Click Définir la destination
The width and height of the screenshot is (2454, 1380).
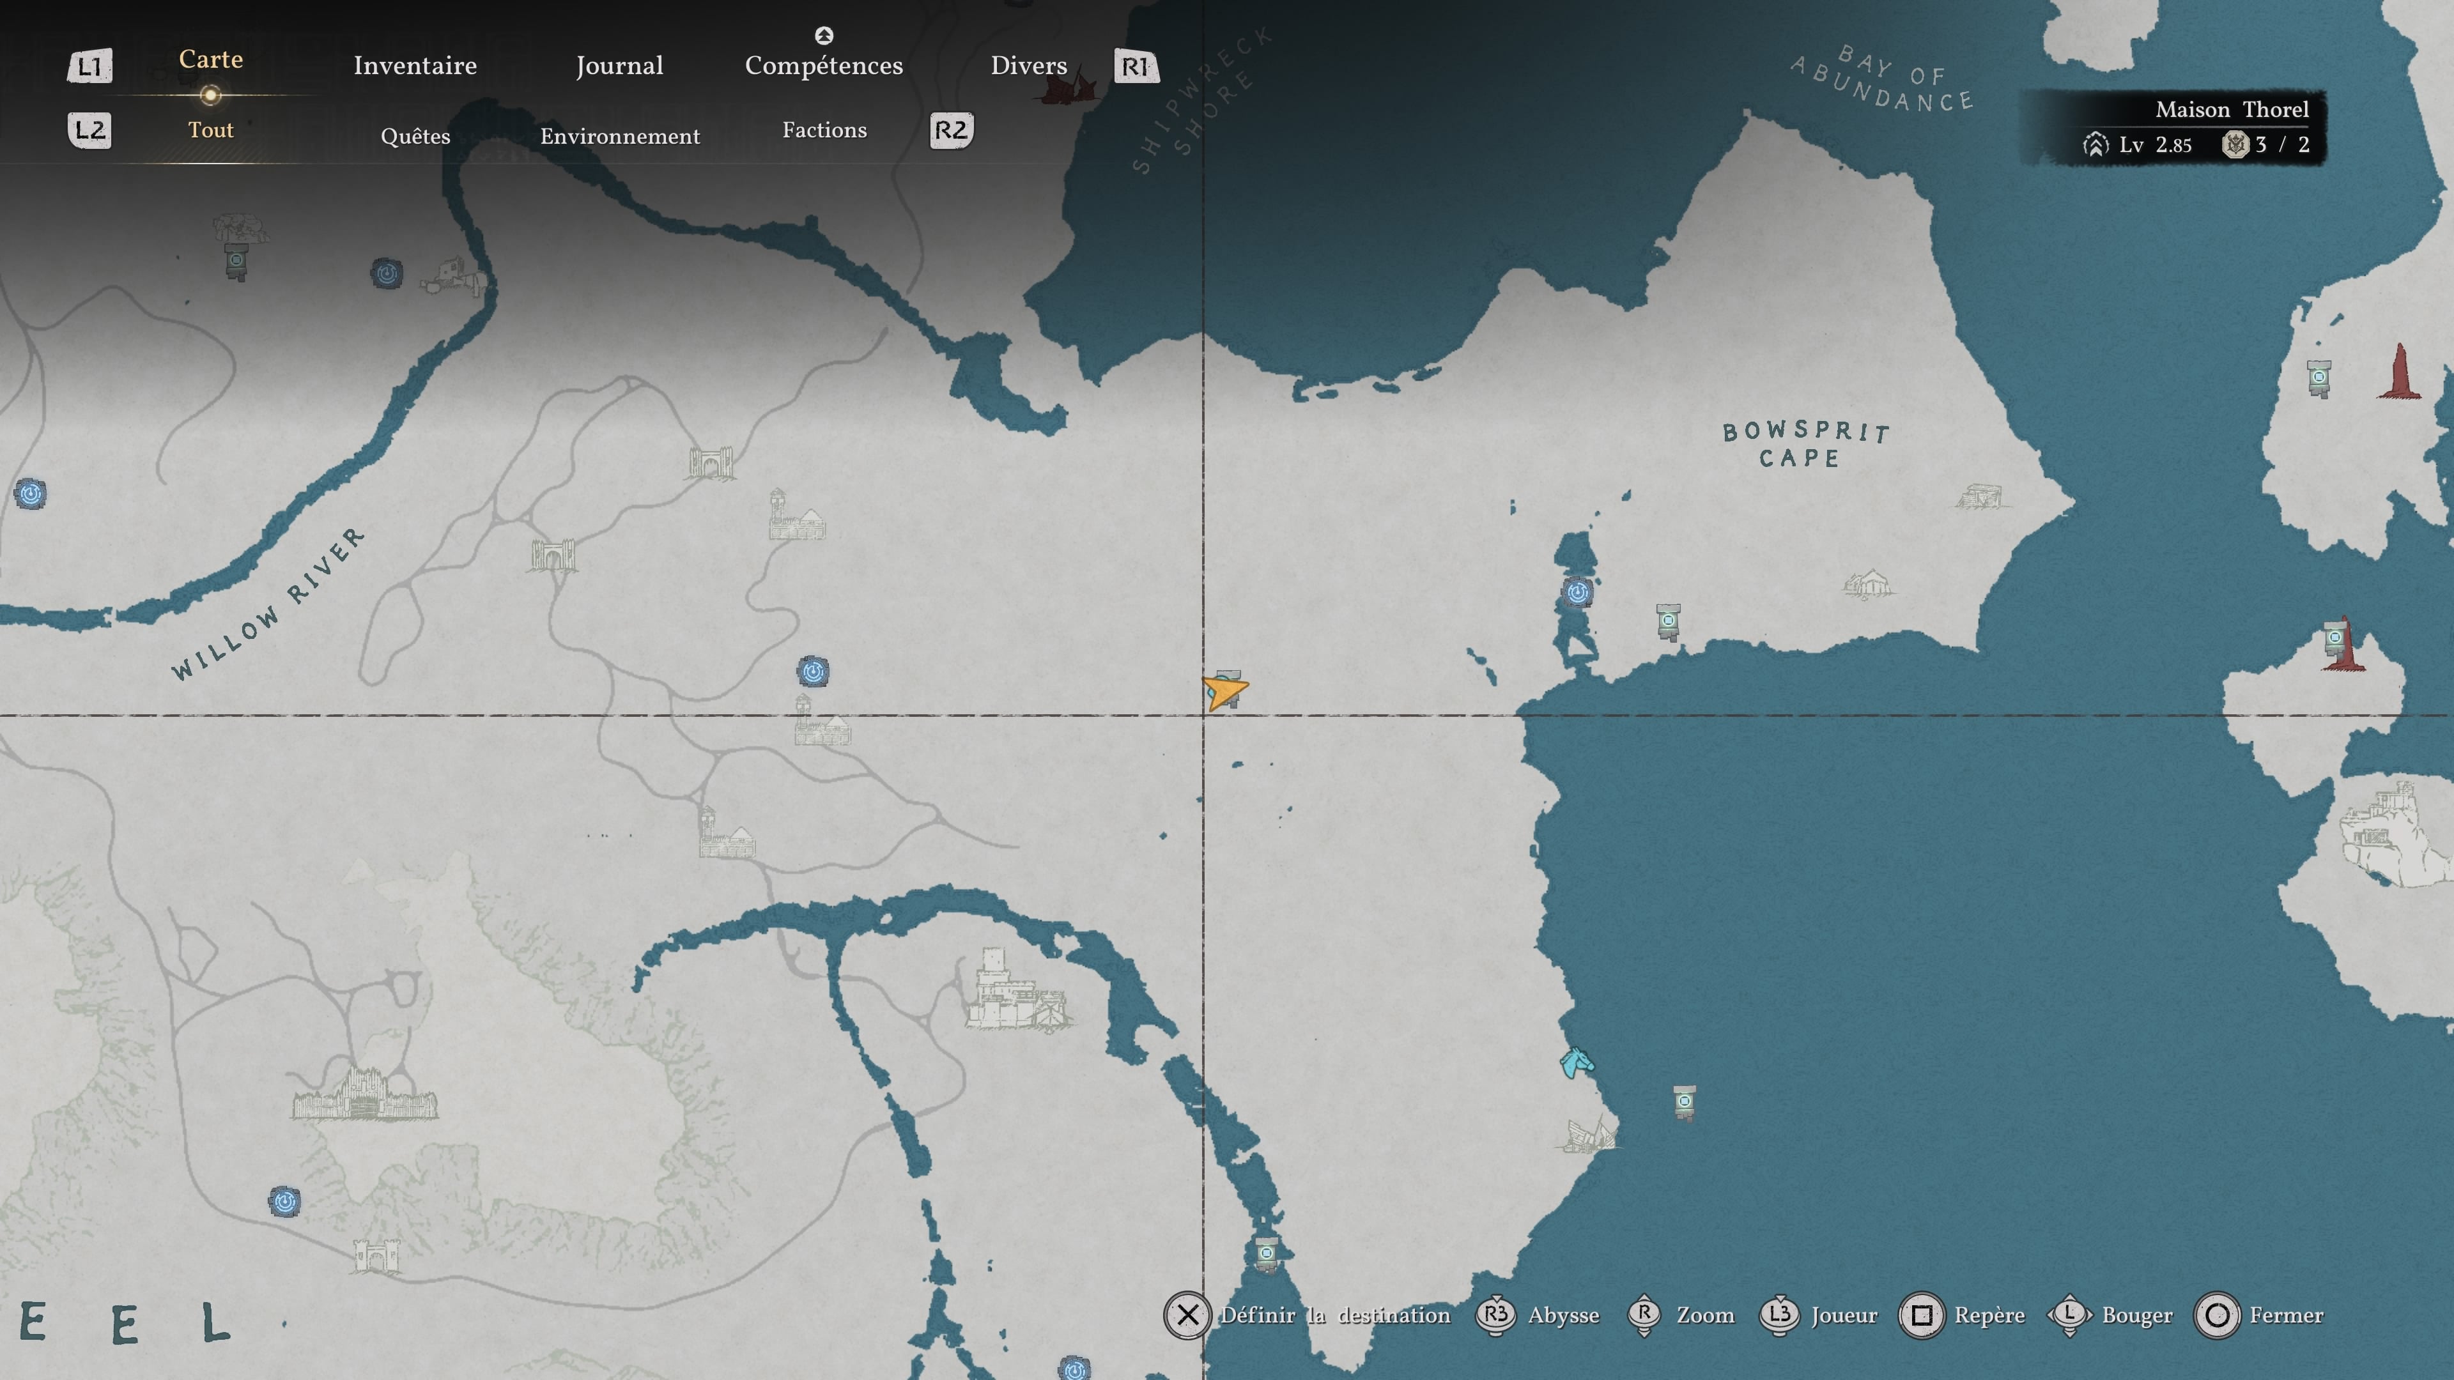coord(1336,1315)
